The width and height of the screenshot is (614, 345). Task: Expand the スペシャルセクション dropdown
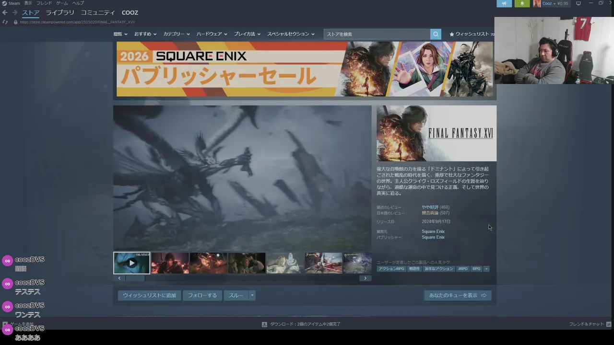click(x=291, y=34)
